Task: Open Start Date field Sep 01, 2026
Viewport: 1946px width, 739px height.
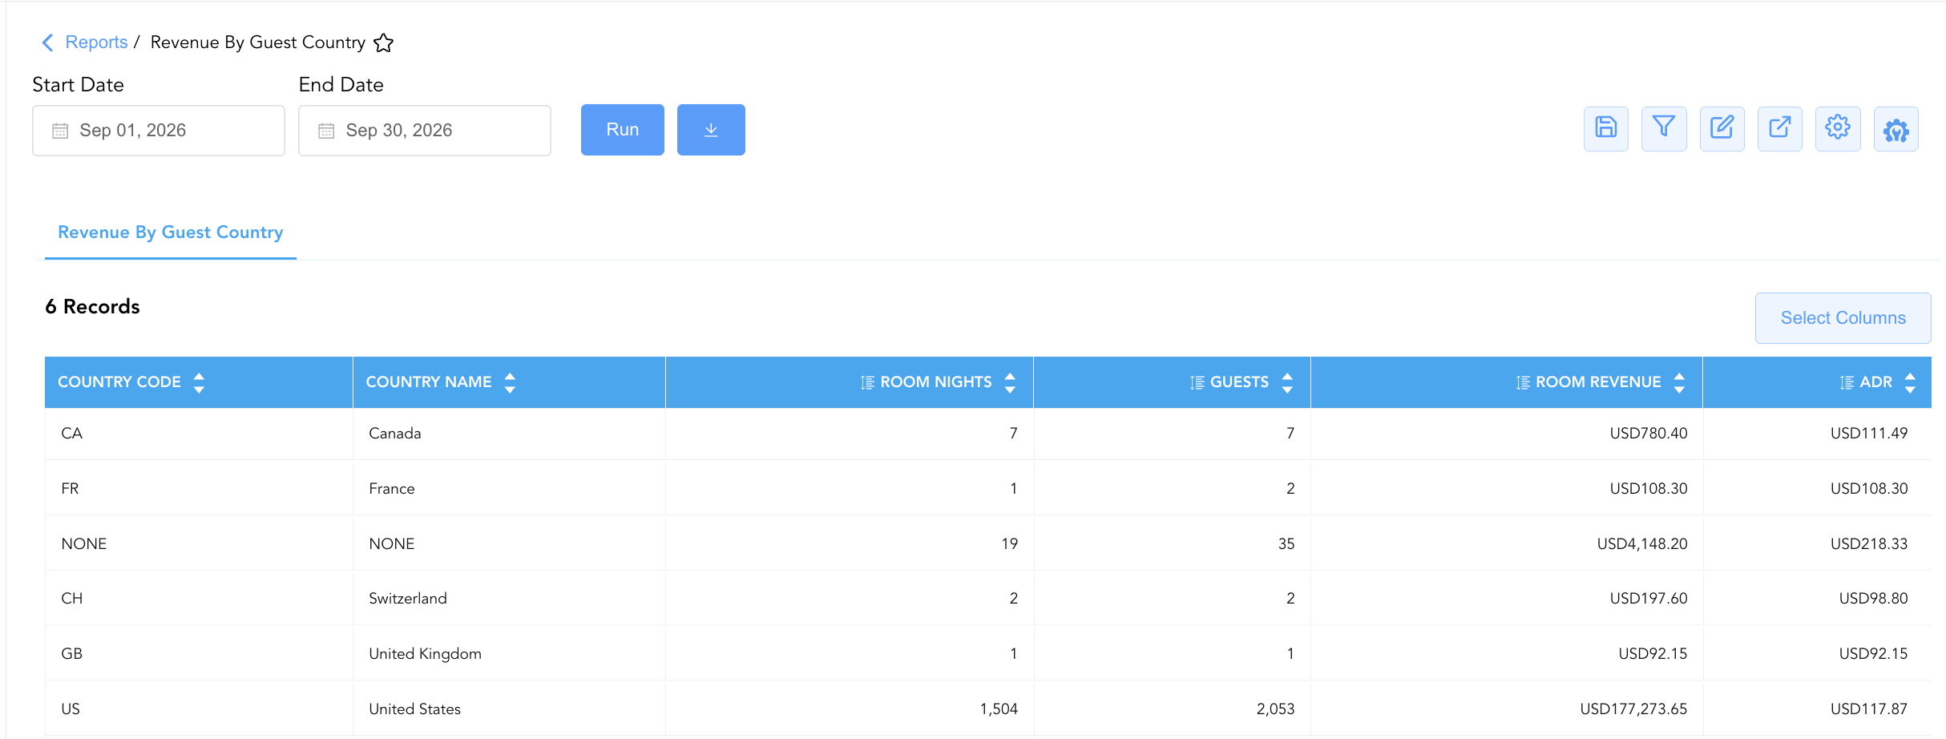Action: click(x=159, y=131)
